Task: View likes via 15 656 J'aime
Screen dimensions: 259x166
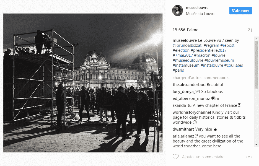Action: (185, 30)
